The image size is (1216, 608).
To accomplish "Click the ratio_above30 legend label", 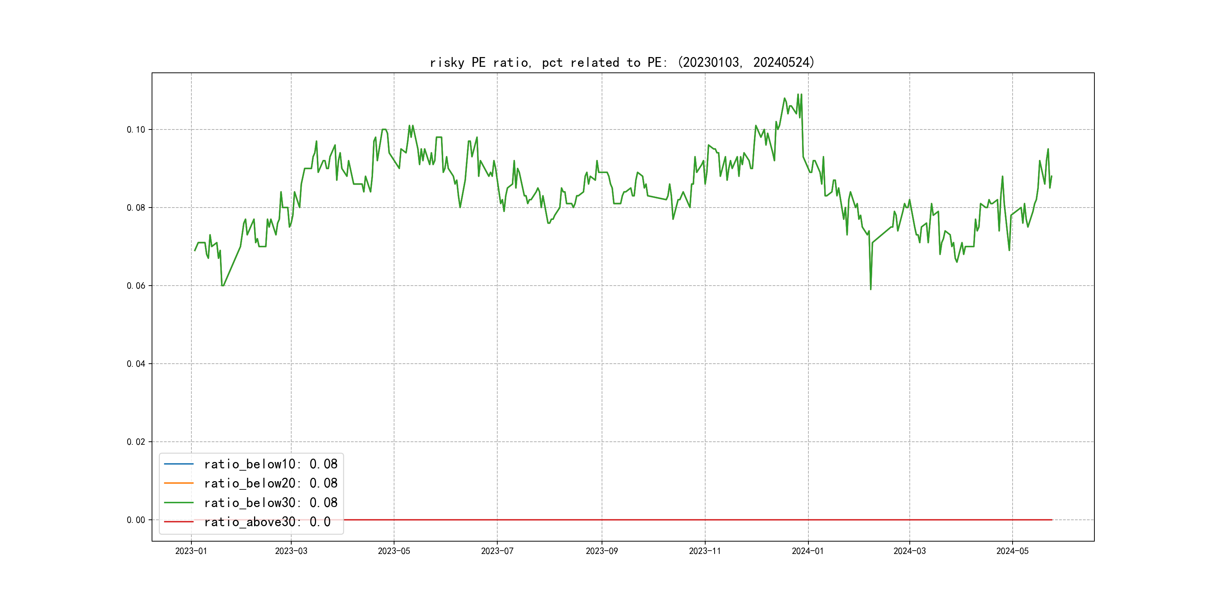I will pyautogui.click(x=267, y=522).
